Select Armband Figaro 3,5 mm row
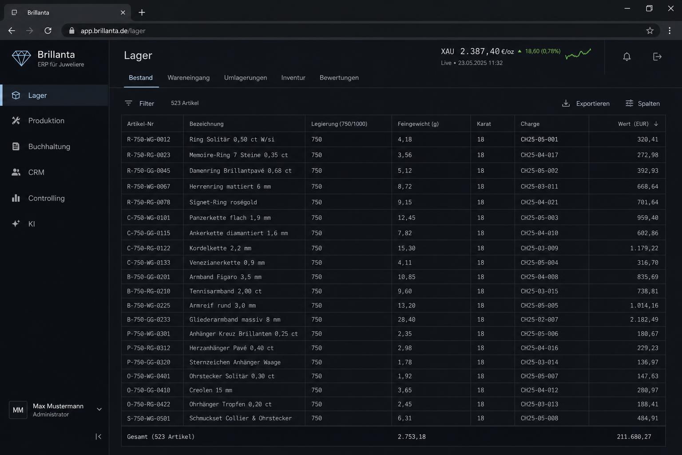682x455 pixels. click(x=393, y=277)
